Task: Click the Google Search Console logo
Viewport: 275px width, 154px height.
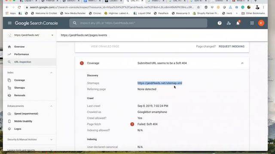Action: pos(36,23)
